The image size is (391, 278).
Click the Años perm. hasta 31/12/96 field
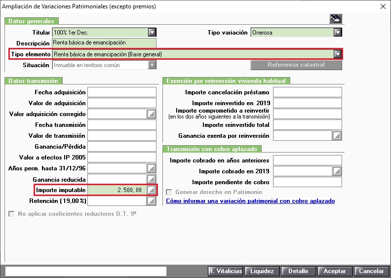tap(117, 168)
